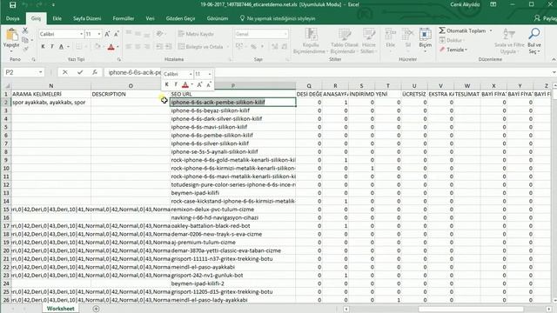This screenshot has width=557, height=313.
Task: Open the Name Box dropdown arrow
Action: click(x=41, y=72)
